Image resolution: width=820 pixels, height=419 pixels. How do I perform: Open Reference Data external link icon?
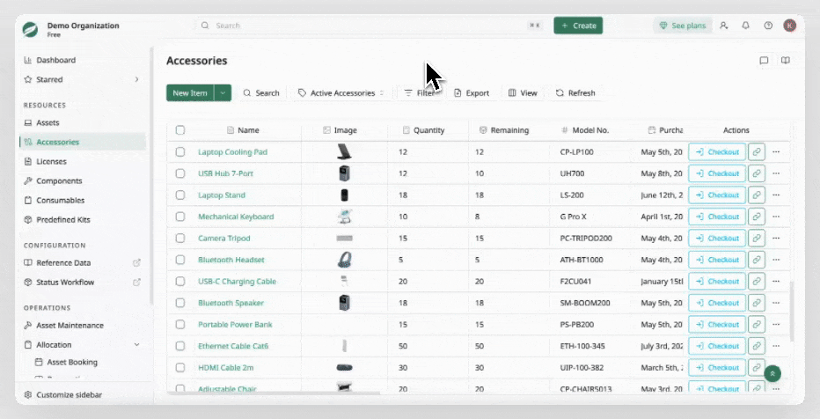[x=136, y=262]
